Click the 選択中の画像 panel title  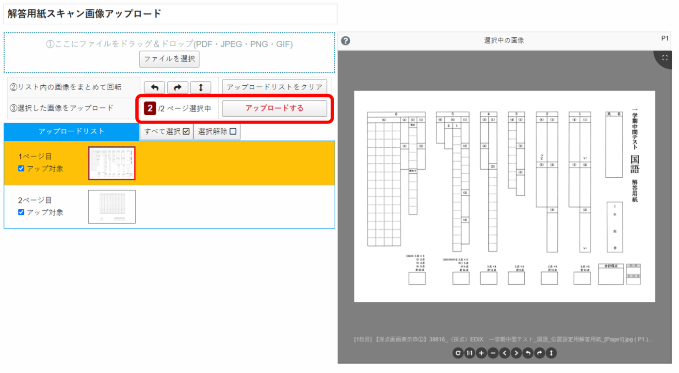tap(504, 41)
